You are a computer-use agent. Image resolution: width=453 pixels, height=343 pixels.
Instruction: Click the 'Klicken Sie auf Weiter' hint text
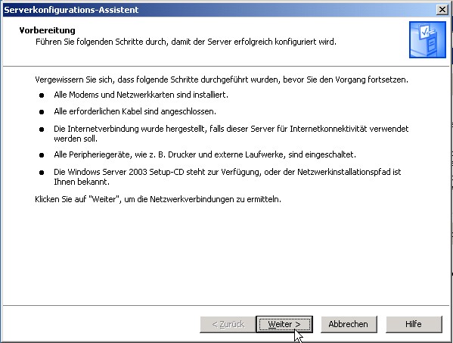coord(158,199)
